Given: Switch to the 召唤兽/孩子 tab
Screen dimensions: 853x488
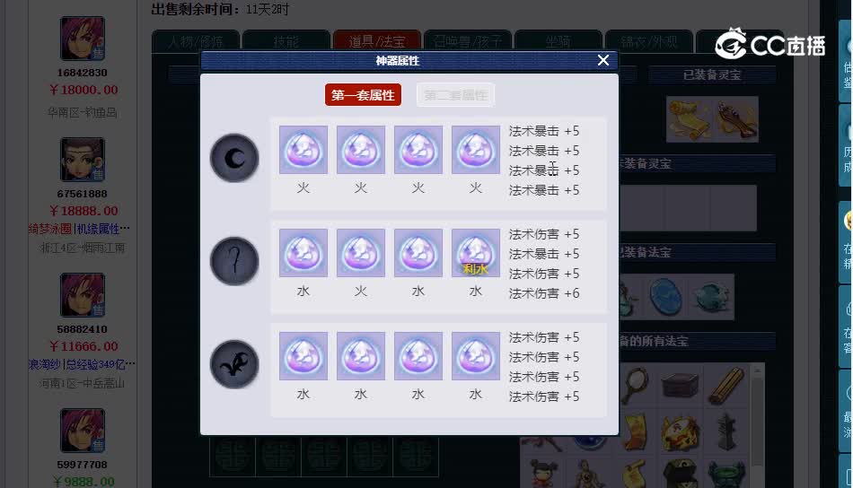Looking at the screenshot, I should 468,41.
